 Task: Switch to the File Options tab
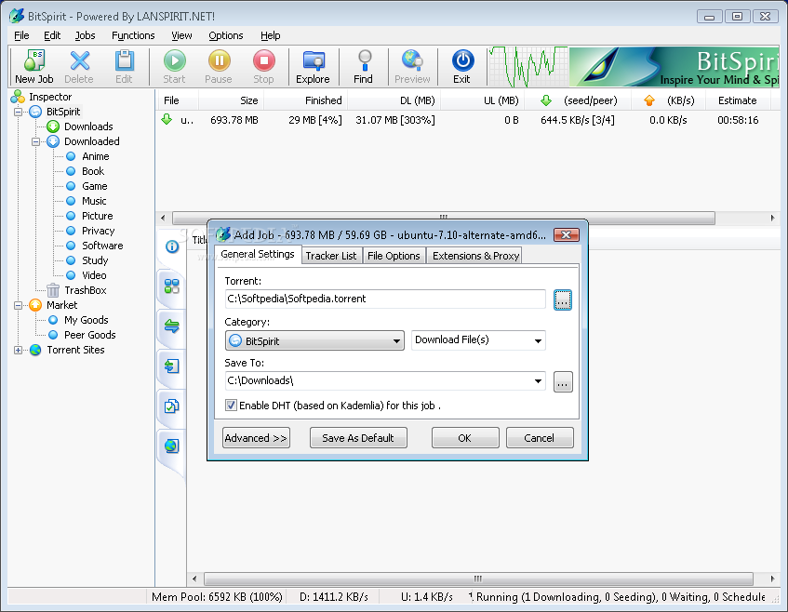click(394, 256)
